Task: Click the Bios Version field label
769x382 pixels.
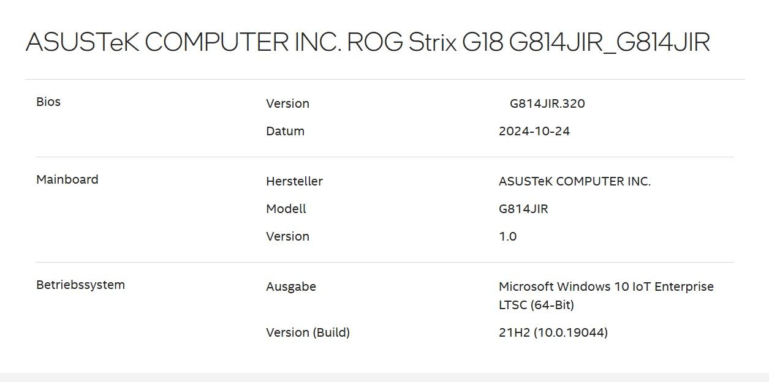Action: tap(287, 103)
